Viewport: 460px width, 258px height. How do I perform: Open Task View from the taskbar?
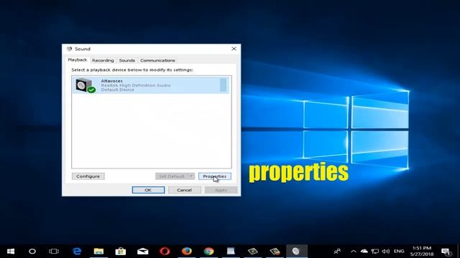[x=54, y=252]
